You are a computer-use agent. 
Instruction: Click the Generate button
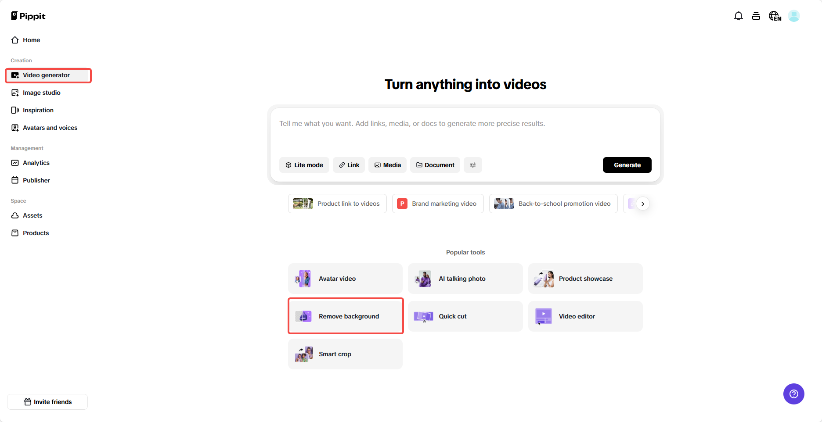click(627, 165)
